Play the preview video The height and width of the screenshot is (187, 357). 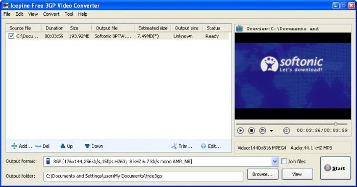240,130
